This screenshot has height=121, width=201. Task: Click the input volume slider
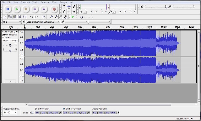coord(184,7)
